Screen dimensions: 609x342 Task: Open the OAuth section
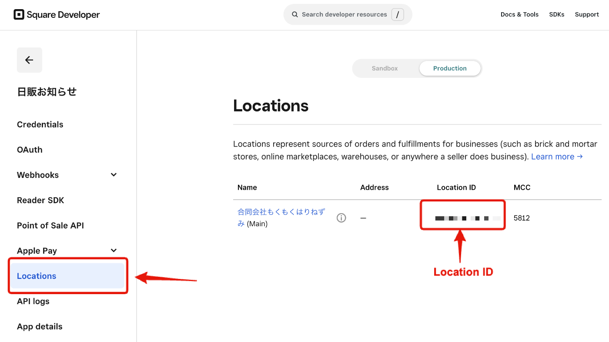pos(30,150)
